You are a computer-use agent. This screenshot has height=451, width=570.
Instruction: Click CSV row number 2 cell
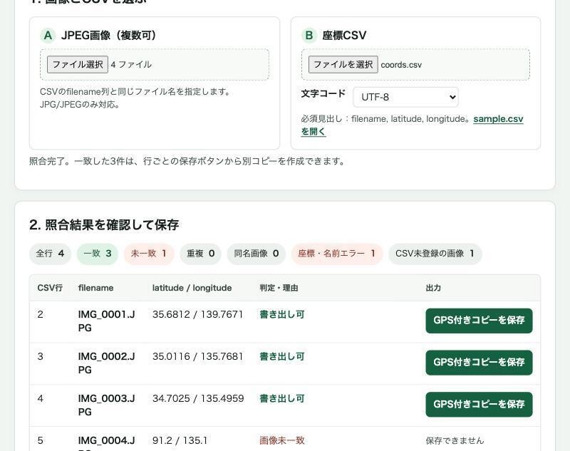point(40,314)
